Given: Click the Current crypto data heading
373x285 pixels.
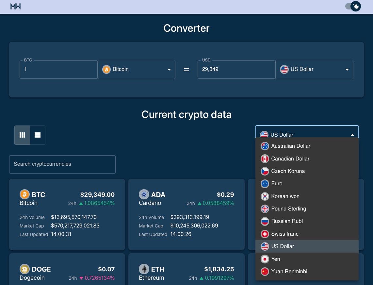Looking at the screenshot, I should [186, 114].
